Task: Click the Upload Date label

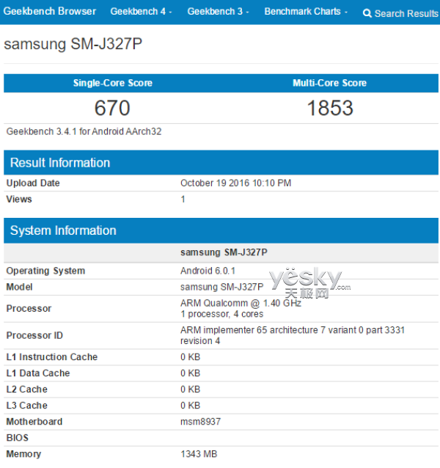Action: point(33,183)
